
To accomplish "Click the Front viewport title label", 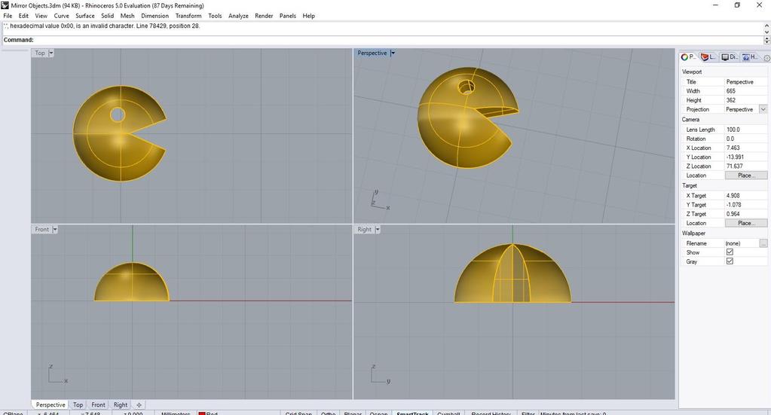I will pos(41,230).
